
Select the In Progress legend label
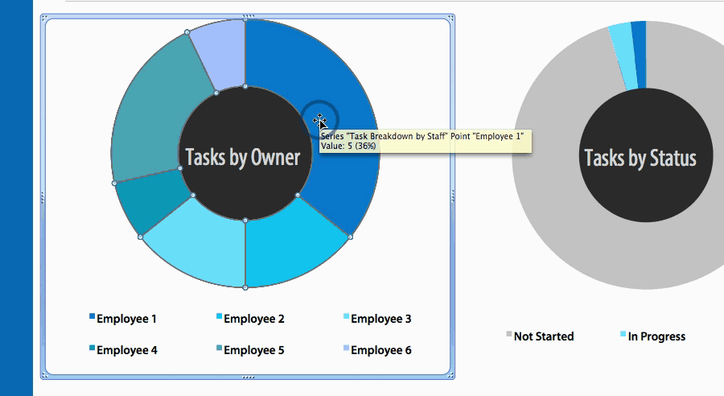pos(656,336)
